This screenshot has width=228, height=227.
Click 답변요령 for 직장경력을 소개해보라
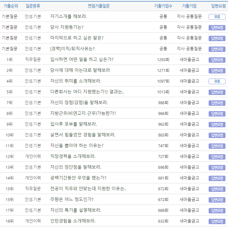[217, 157]
